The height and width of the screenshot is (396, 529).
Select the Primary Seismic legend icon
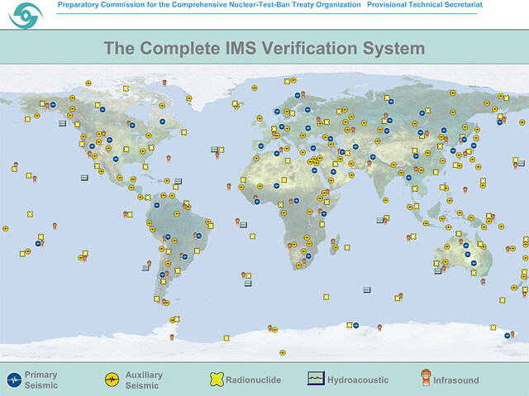pyautogui.click(x=13, y=380)
